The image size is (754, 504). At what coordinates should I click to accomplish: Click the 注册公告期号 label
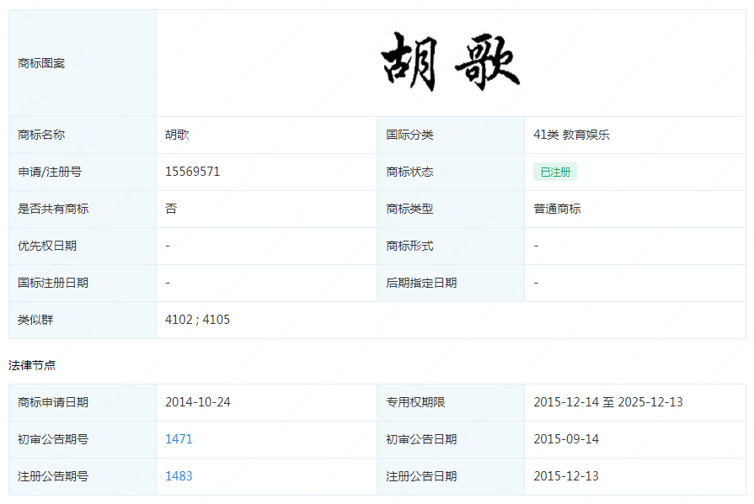[x=53, y=476]
